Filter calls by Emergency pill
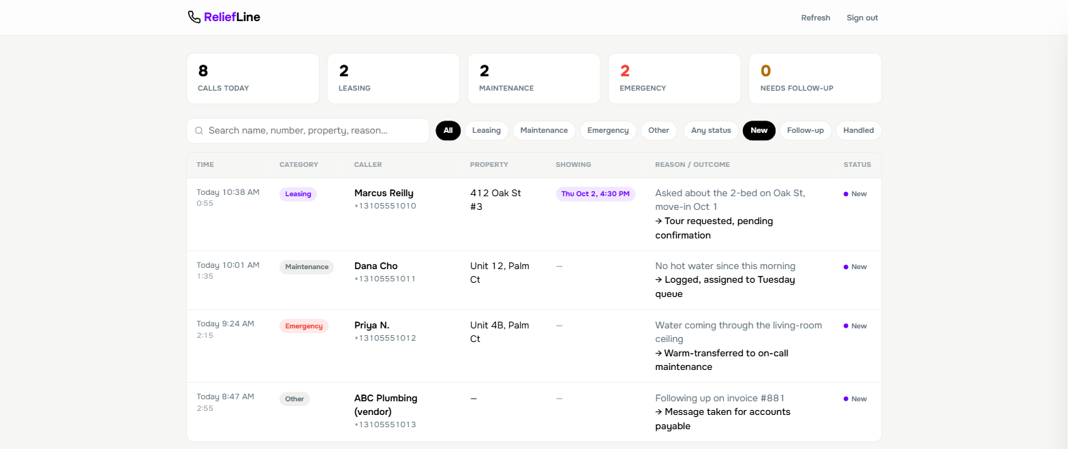This screenshot has height=449, width=1068. [x=608, y=130]
